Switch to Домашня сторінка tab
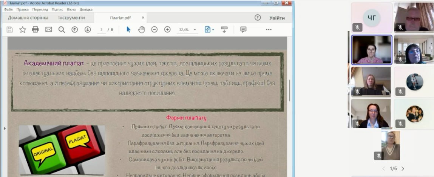The width and height of the screenshot is (434, 177). pyautogui.click(x=28, y=18)
